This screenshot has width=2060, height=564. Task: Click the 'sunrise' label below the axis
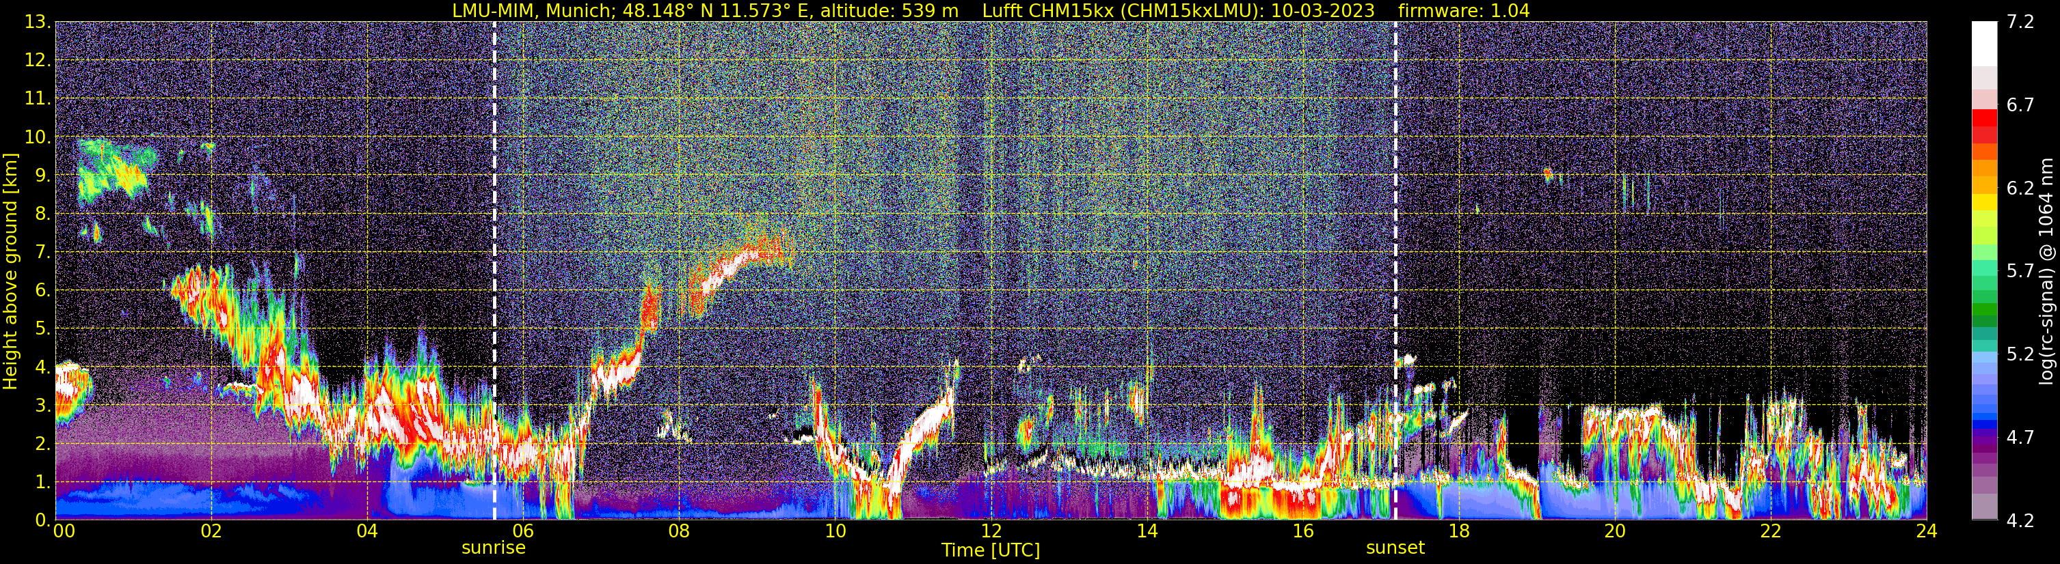click(x=494, y=548)
